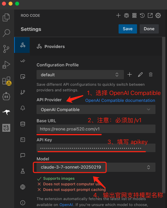Image resolution: width=167 pixels, height=208 pixels.
Task: Select the Terminal settings tab
Action: [x=23, y=140]
